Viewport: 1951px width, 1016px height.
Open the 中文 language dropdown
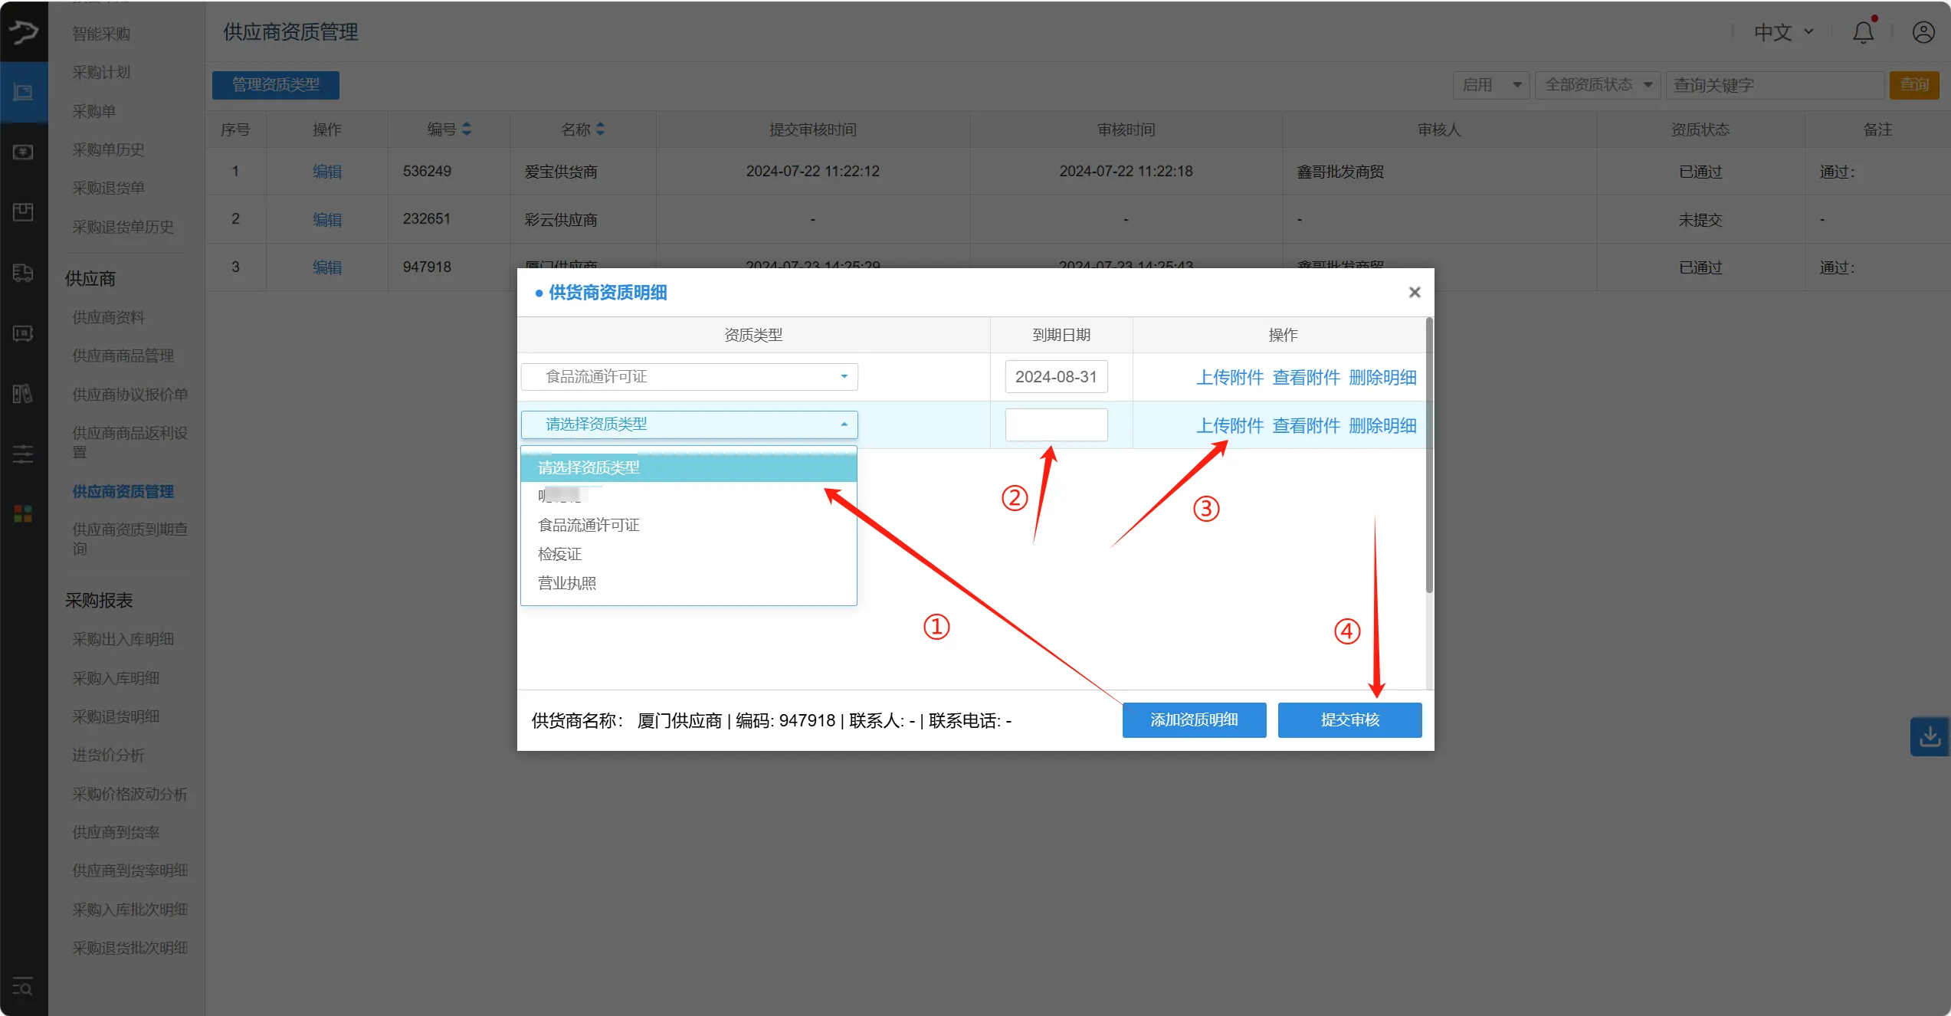click(x=1783, y=32)
